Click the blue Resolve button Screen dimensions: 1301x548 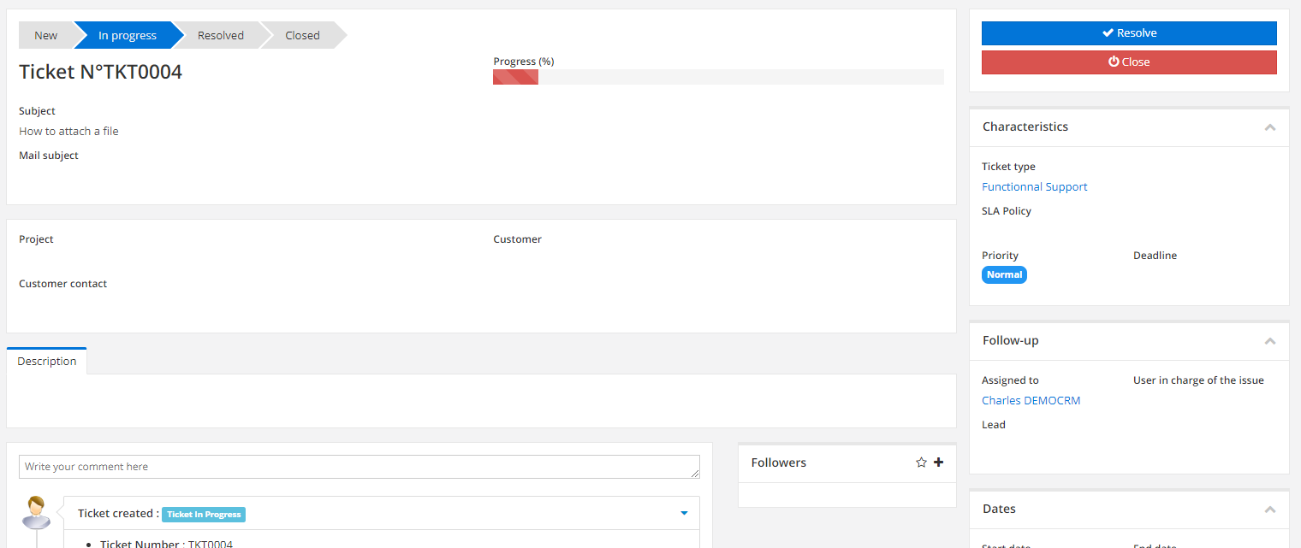coord(1129,33)
